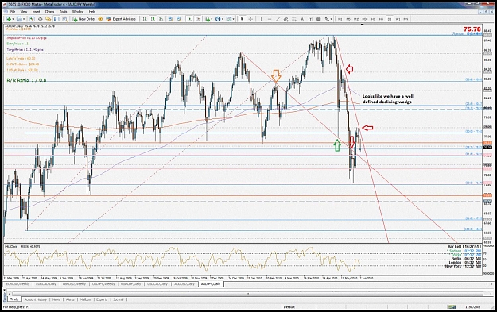Open the Alerts terminal tab
This screenshot has width=497, height=312.
coord(70,299)
